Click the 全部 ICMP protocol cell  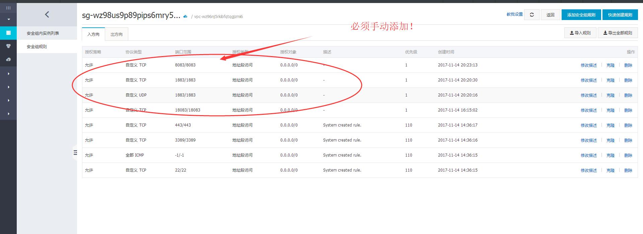(135, 155)
